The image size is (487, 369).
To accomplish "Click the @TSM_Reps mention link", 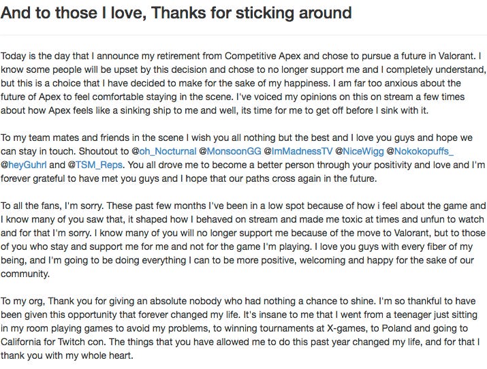I will click(x=95, y=165).
